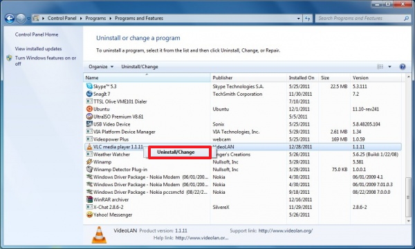The width and height of the screenshot is (415, 249).
Task: Select the Ubuntu icon in the list
Action: [x=89, y=109]
